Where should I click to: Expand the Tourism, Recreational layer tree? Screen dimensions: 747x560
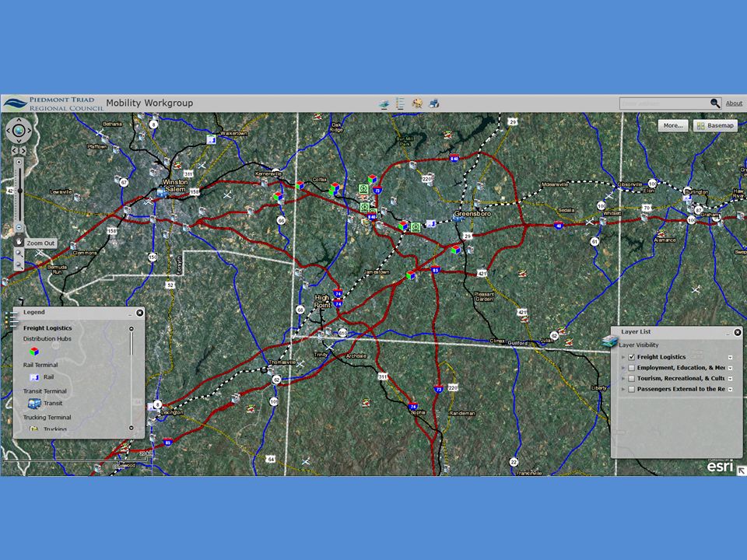[623, 378]
